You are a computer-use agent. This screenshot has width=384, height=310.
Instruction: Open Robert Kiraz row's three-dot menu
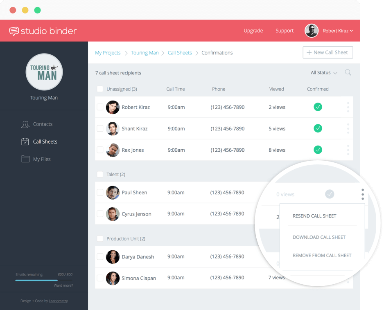click(348, 107)
